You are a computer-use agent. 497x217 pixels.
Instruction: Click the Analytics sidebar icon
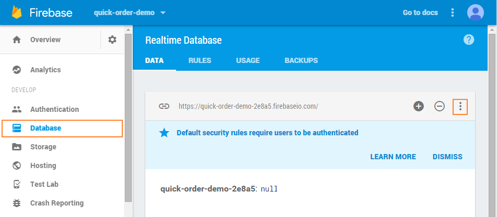(x=17, y=70)
